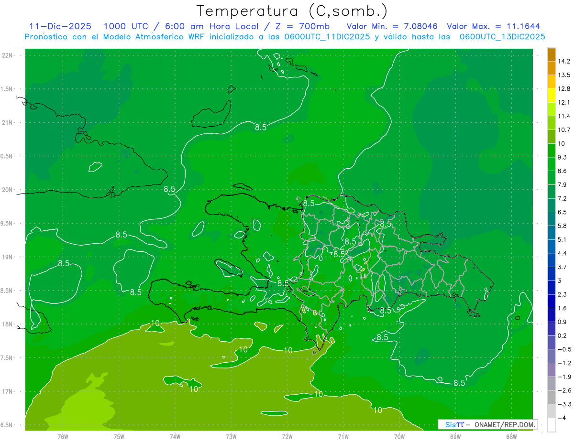The height and width of the screenshot is (443, 574).
Task: Click the legend value '9.3'
Action: point(562,157)
